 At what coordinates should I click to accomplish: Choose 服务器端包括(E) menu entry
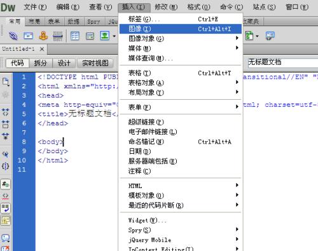[x=181, y=161]
